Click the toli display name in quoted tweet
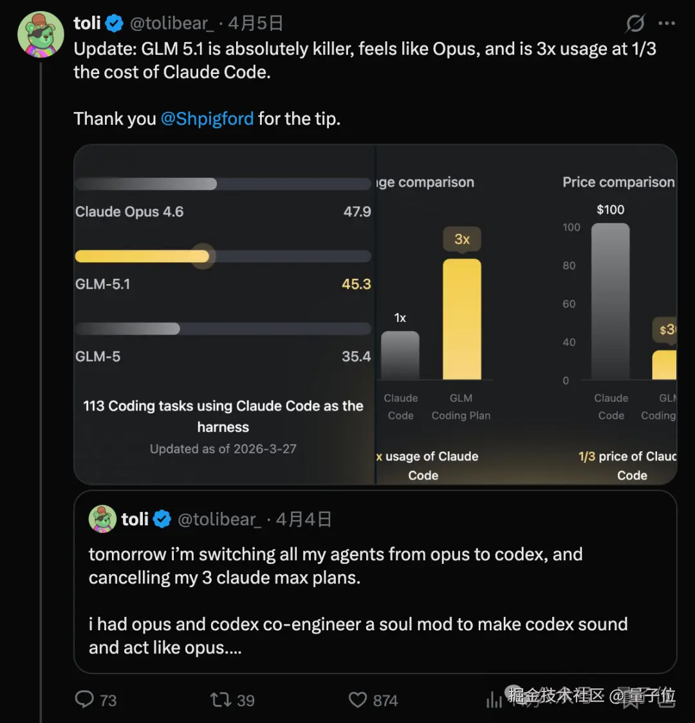This screenshot has height=723, width=695. click(x=134, y=519)
